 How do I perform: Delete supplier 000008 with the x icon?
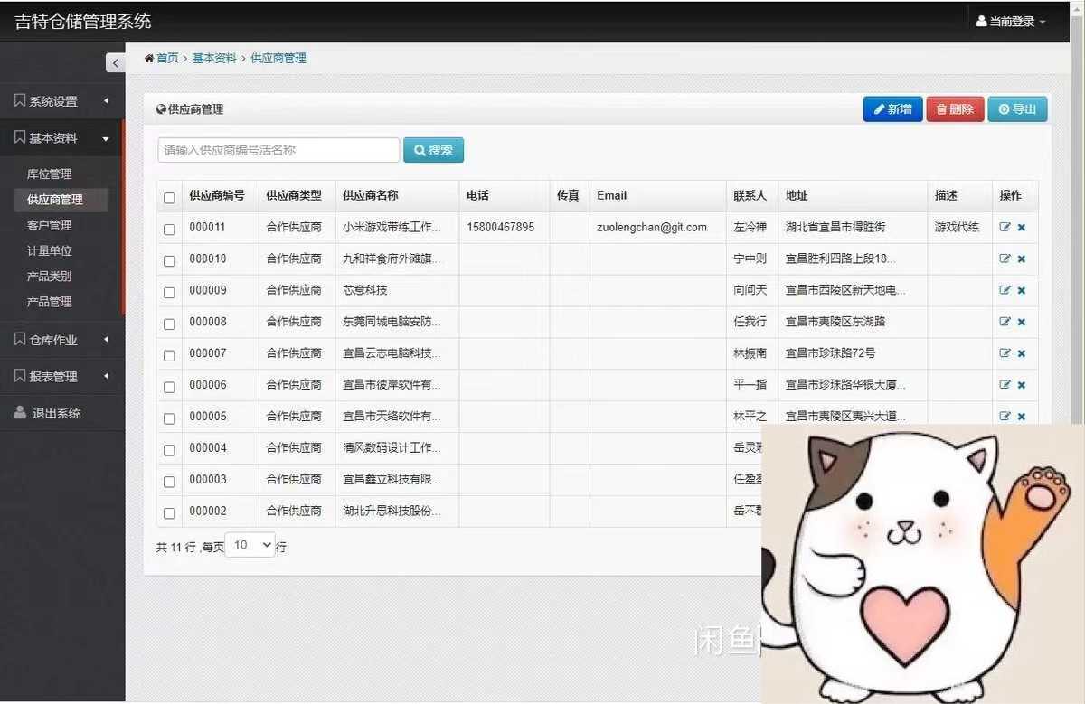(1022, 323)
